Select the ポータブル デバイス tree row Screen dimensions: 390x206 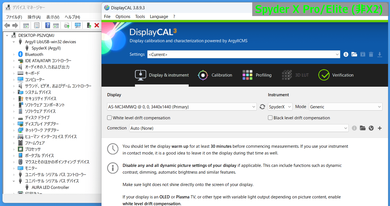(39, 156)
